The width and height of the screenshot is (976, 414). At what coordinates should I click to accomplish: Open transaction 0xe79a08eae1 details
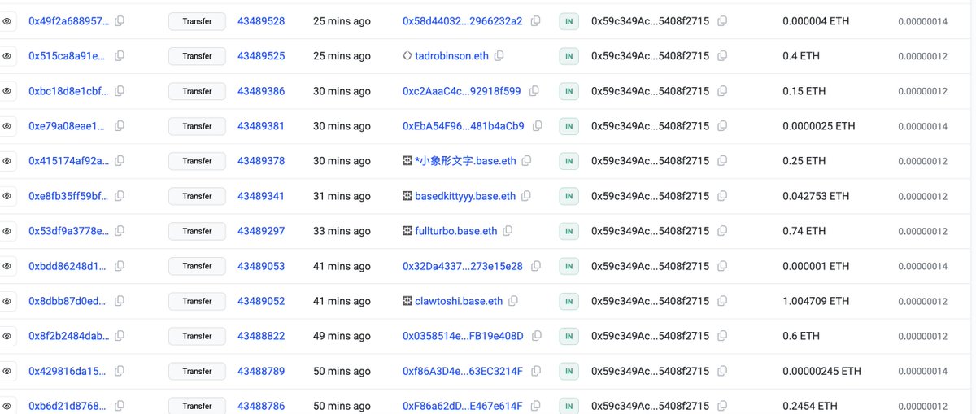pyautogui.click(x=67, y=126)
